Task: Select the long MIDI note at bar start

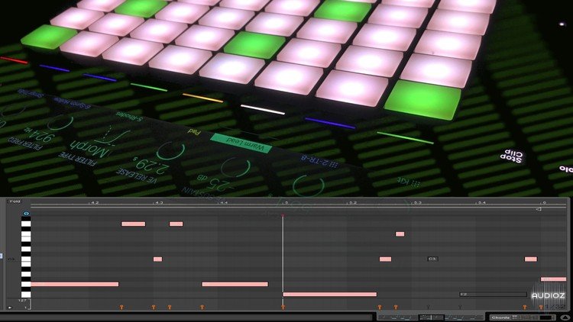Action: click(329, 294)
